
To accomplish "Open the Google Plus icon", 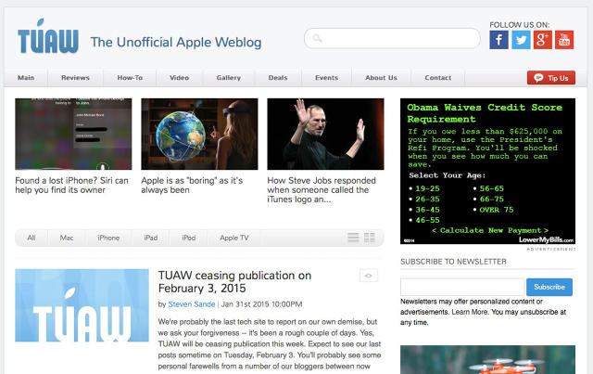I will 542,40.
